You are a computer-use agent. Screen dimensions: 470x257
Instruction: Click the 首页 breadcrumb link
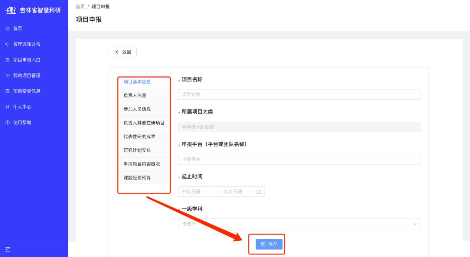(80, 7)
